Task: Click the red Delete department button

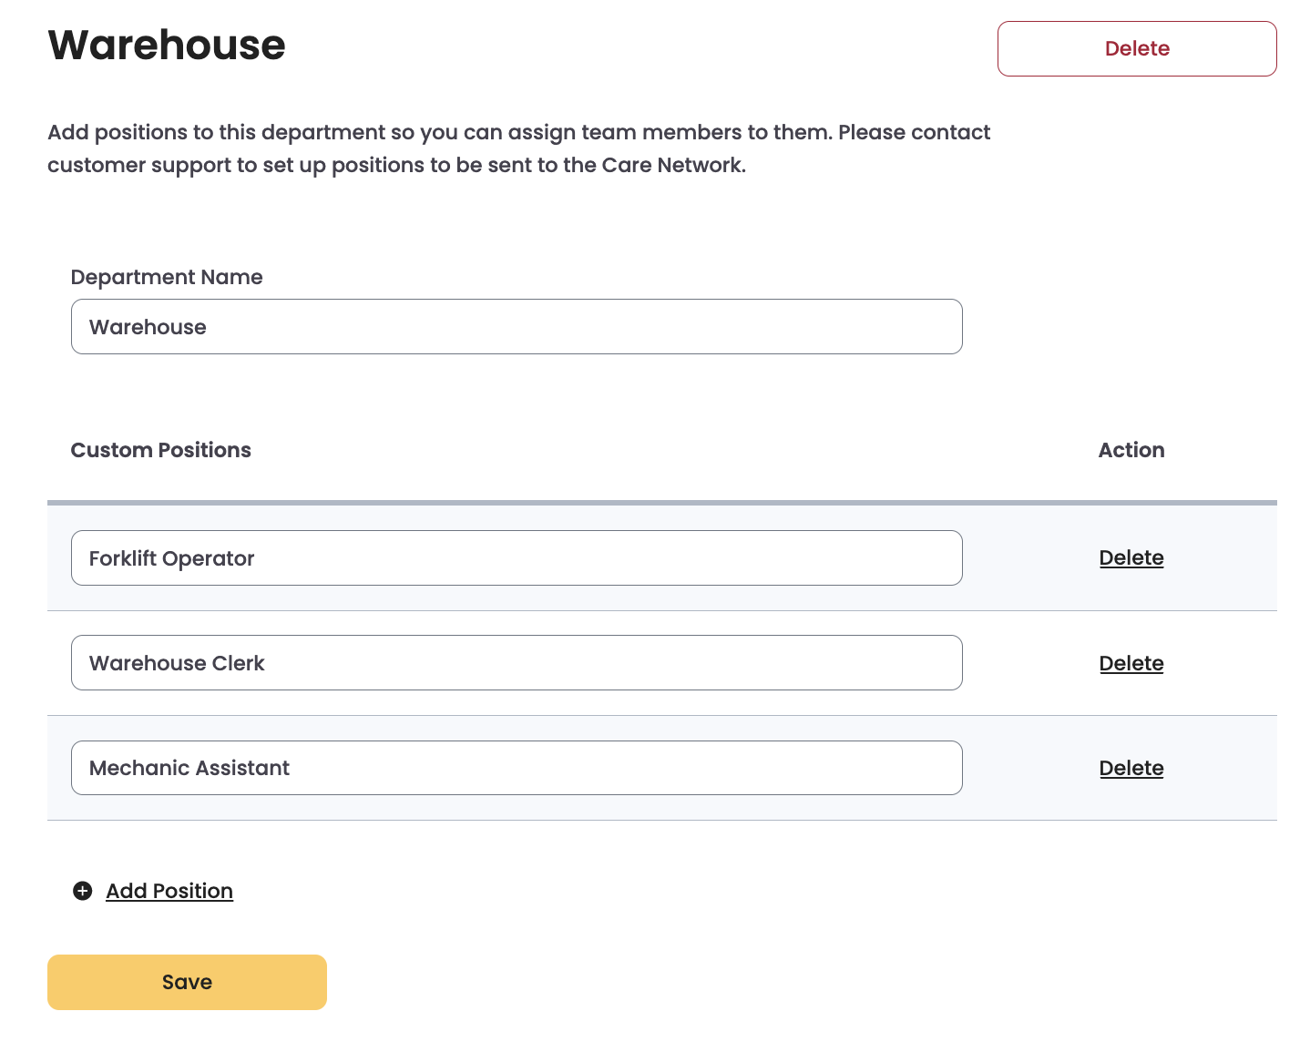Action: pos(1136,49)
